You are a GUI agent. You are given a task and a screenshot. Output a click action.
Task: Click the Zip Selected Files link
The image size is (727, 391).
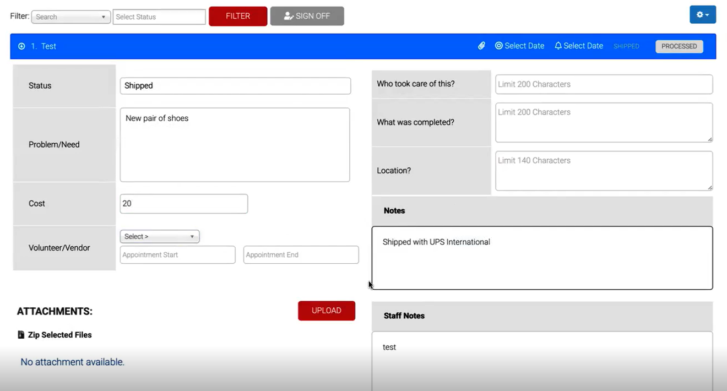coord(60,335)
